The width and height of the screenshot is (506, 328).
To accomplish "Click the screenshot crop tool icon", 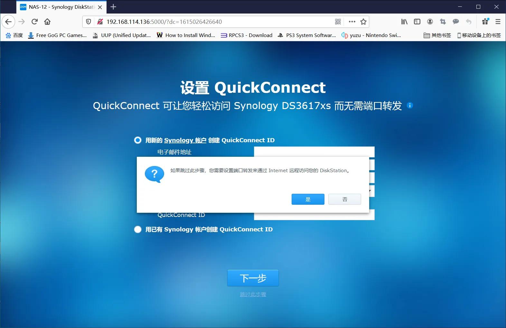I will coord(443,22).
